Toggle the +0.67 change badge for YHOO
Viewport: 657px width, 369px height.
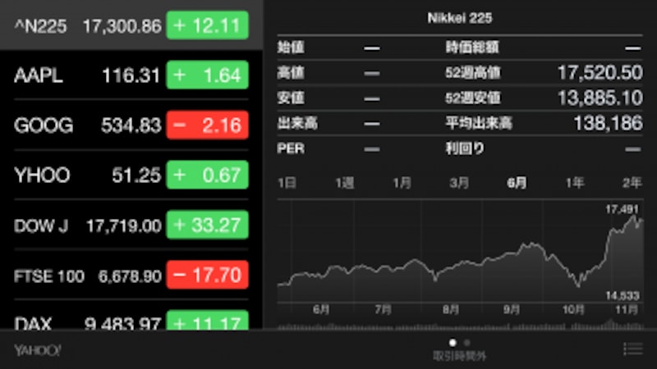[x=208, y=175]
